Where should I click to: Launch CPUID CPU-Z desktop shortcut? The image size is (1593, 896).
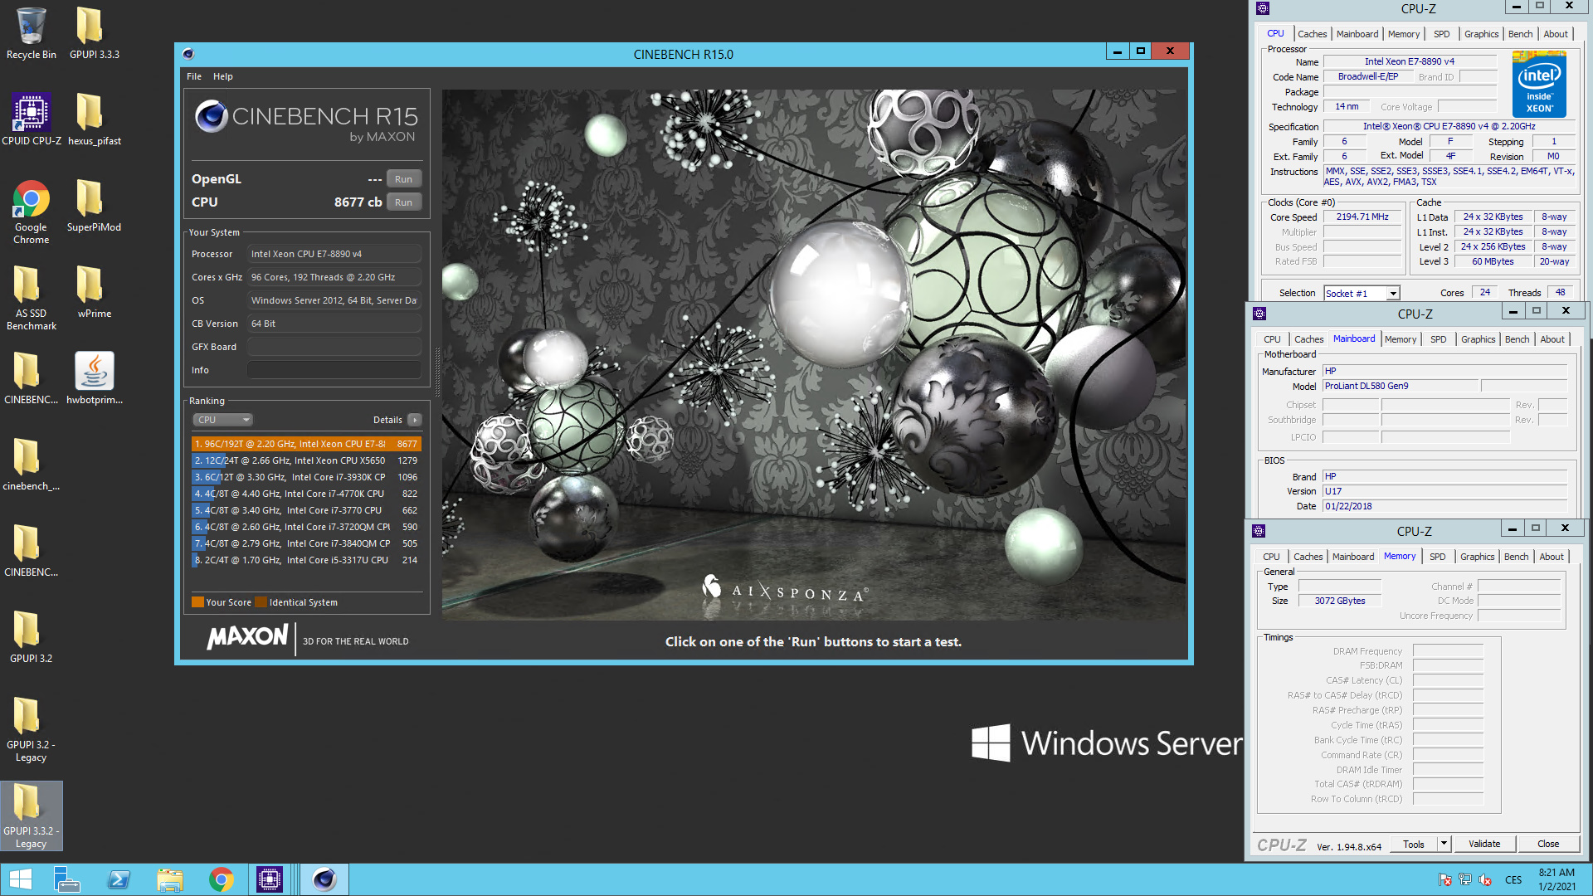point(32,120)
